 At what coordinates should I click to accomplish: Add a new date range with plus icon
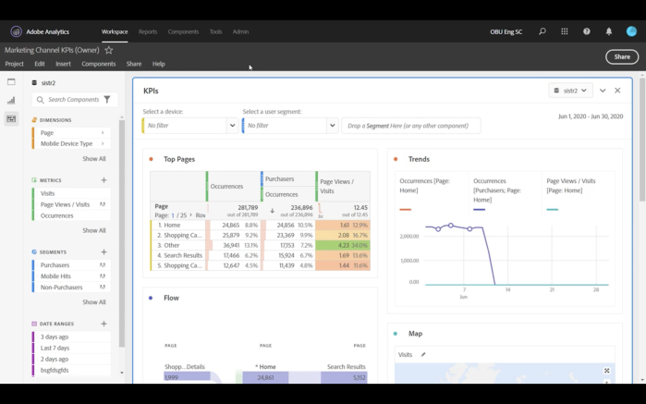click(104, 324)
